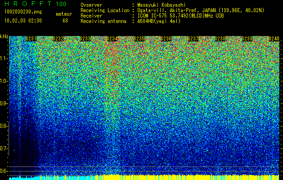283x180 pixels.
Task: Select the 0238 time marker
Action: coord(220,39)
